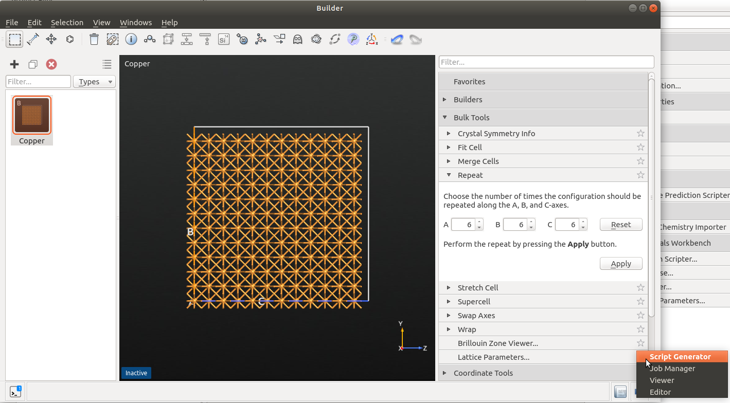This screenshot has height=403, width=730.
Task: Favorite the Wrap star
Action: (x=640, y=329)
